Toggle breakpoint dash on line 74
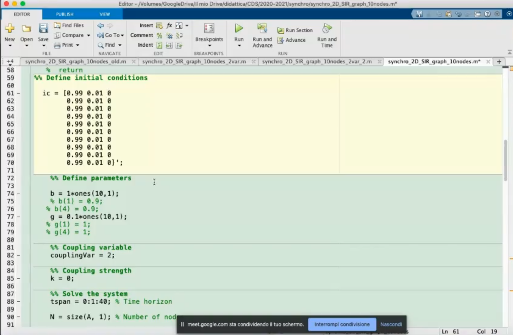 (x=19, y=194)
